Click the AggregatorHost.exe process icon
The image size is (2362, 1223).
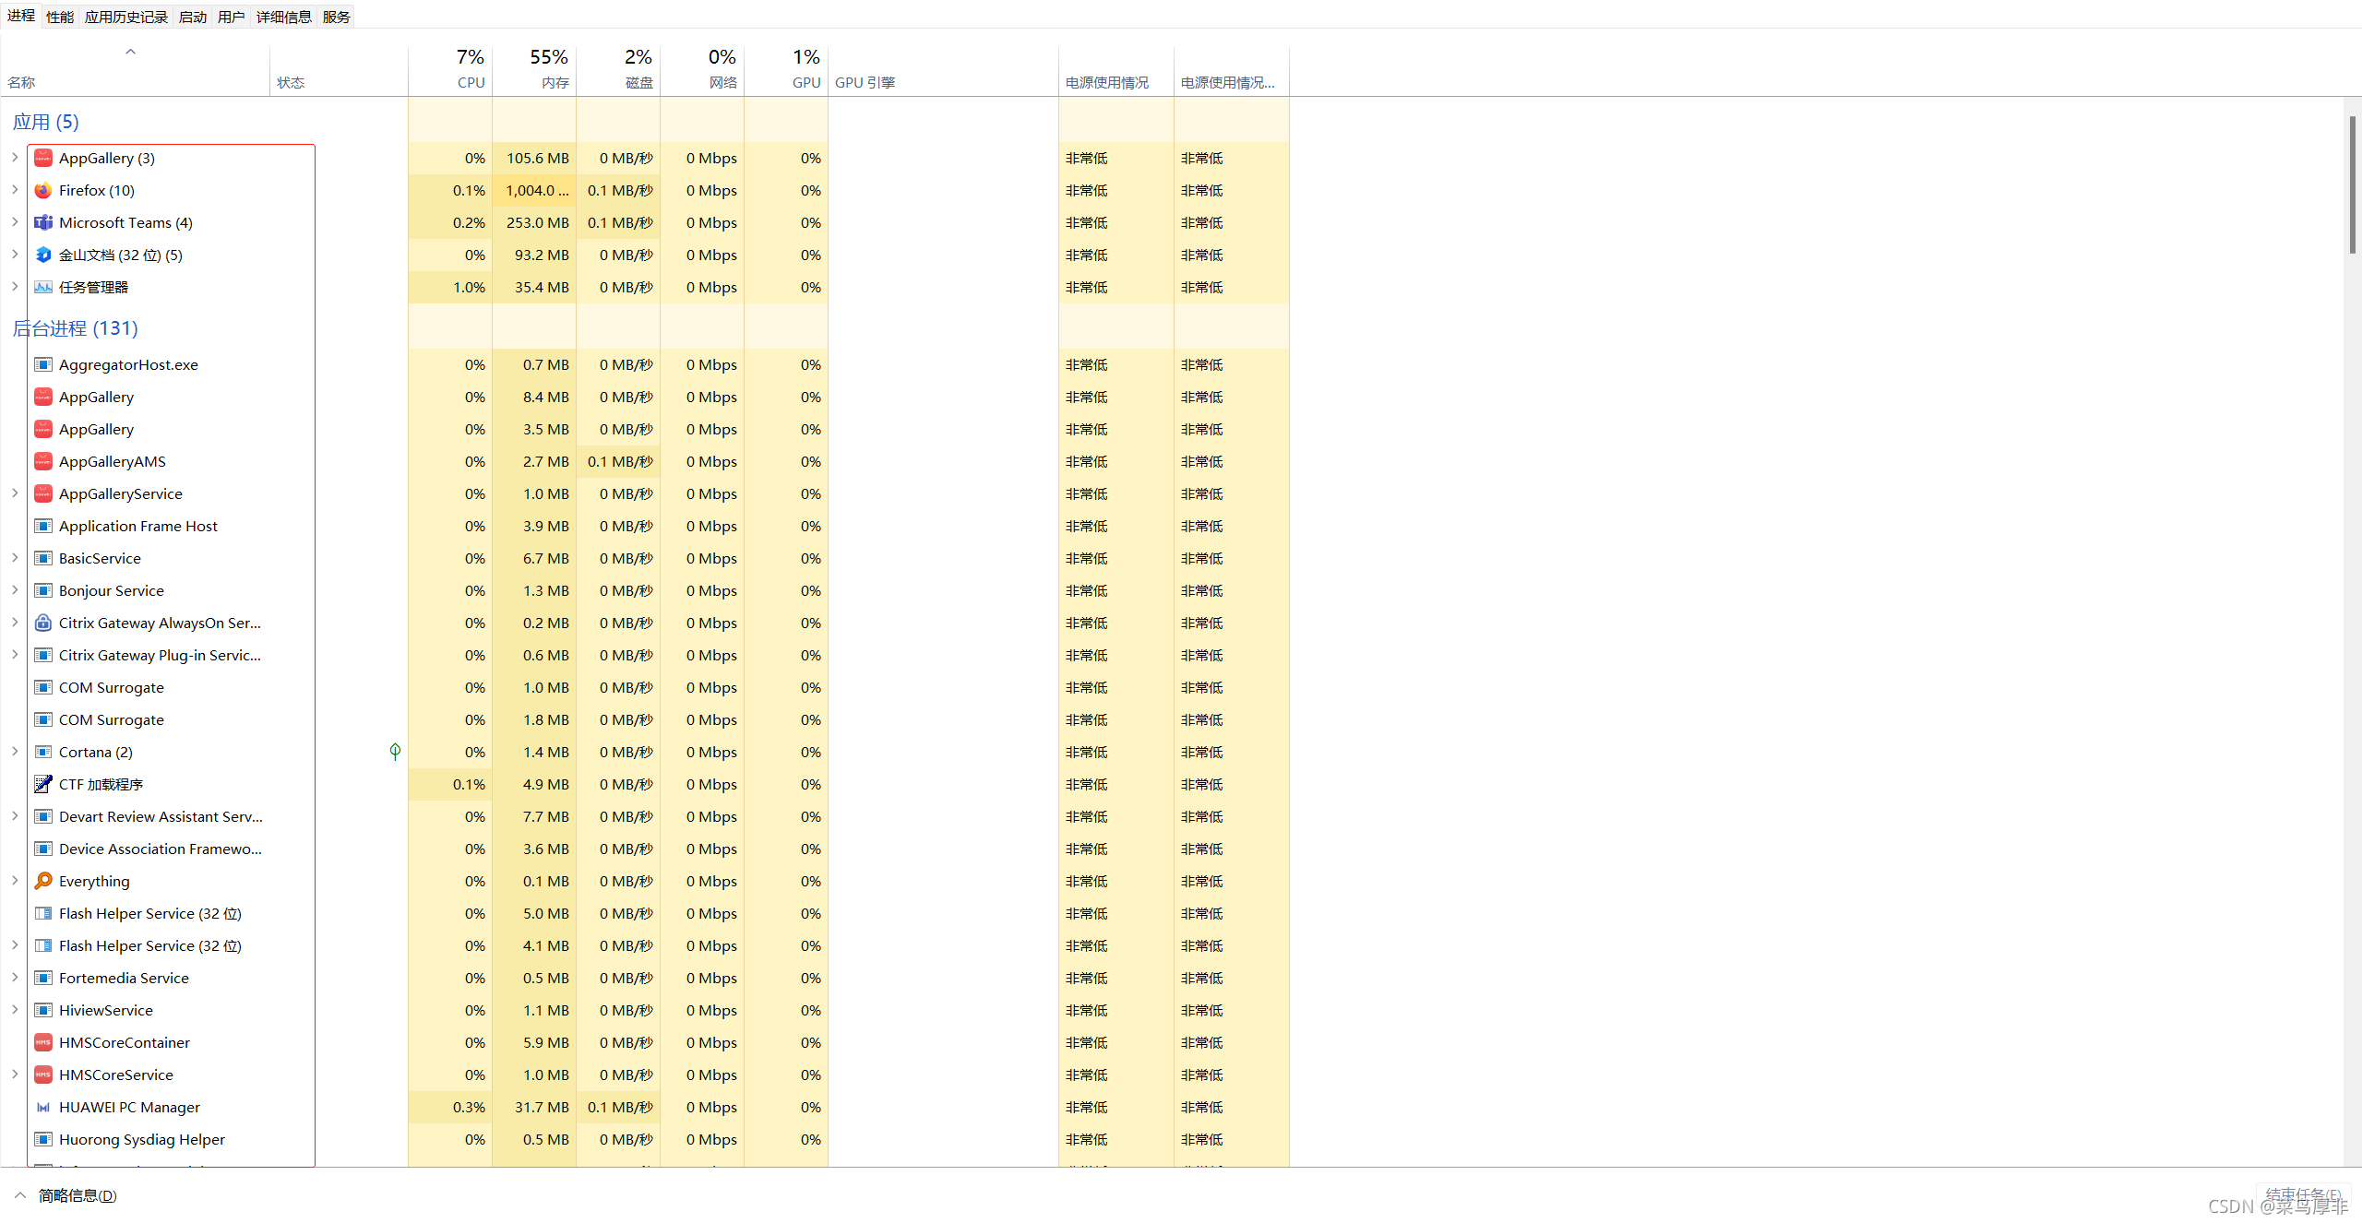point(43,365)
